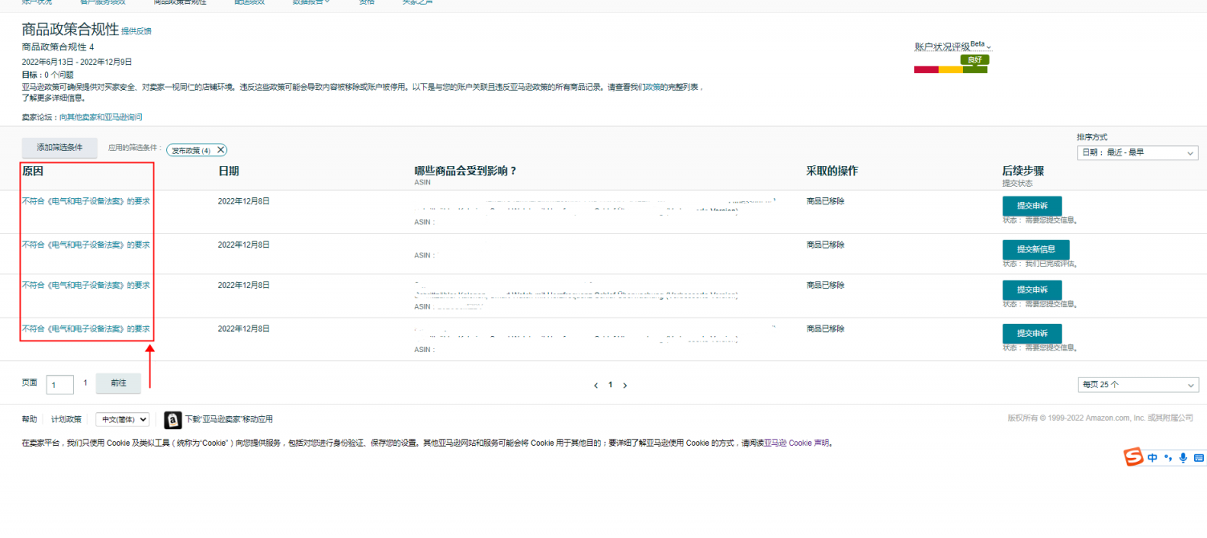The image size is (1207, 538).
Task: Go to next page arrow
Action: click(625, 386)
